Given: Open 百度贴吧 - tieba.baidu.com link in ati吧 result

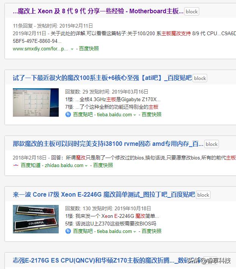Looking at the screenshot, I should (x=102, y=114).
